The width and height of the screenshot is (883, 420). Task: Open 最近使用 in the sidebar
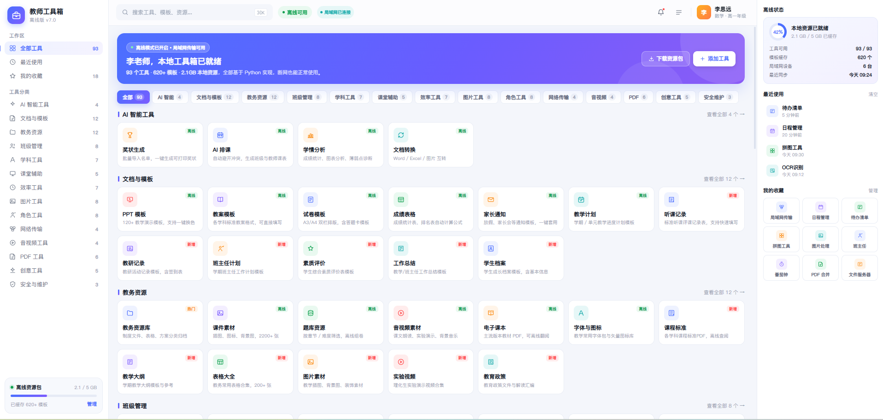point(53,62)
